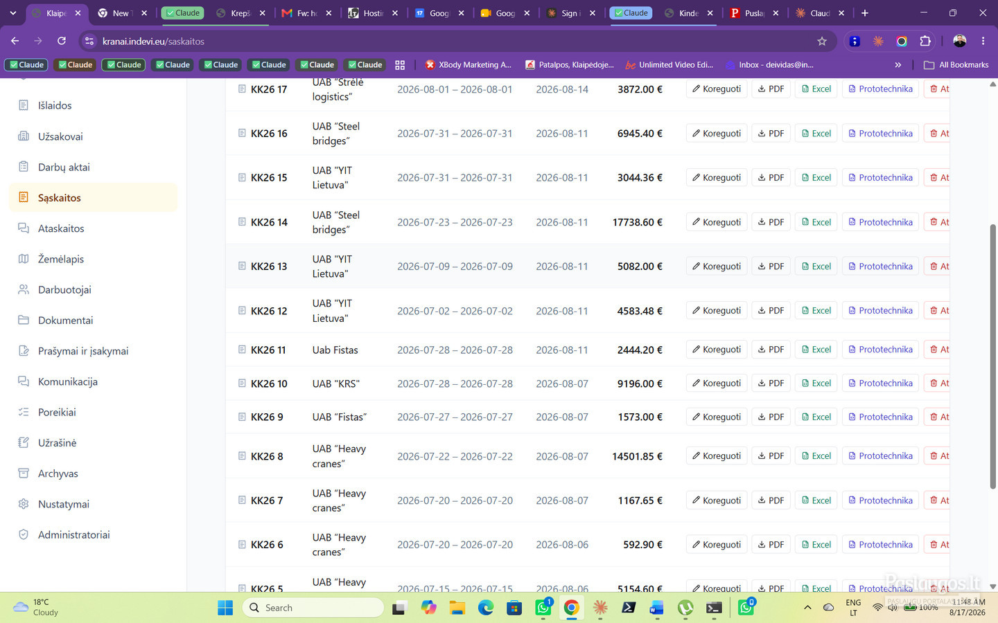
Task: Open Komunikacija in the sidebar
Action: click(x=93, y=381)
